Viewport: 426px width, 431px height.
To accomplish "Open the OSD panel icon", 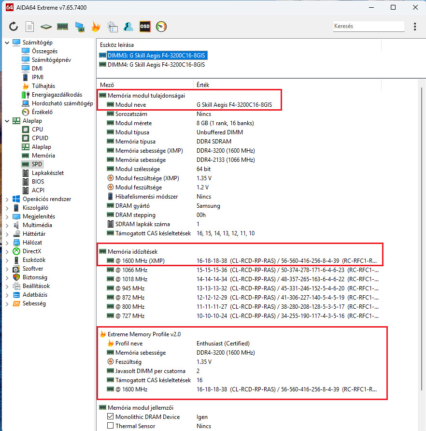I will [145, 27].
